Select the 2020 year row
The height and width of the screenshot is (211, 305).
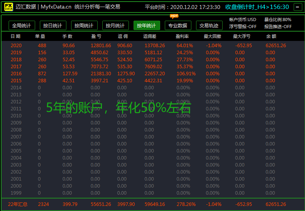point(152,46)
